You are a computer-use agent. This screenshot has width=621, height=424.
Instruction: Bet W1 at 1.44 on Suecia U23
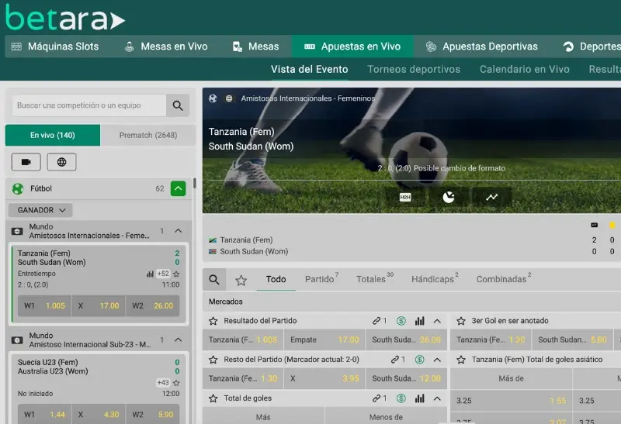[x=44, y=414]
